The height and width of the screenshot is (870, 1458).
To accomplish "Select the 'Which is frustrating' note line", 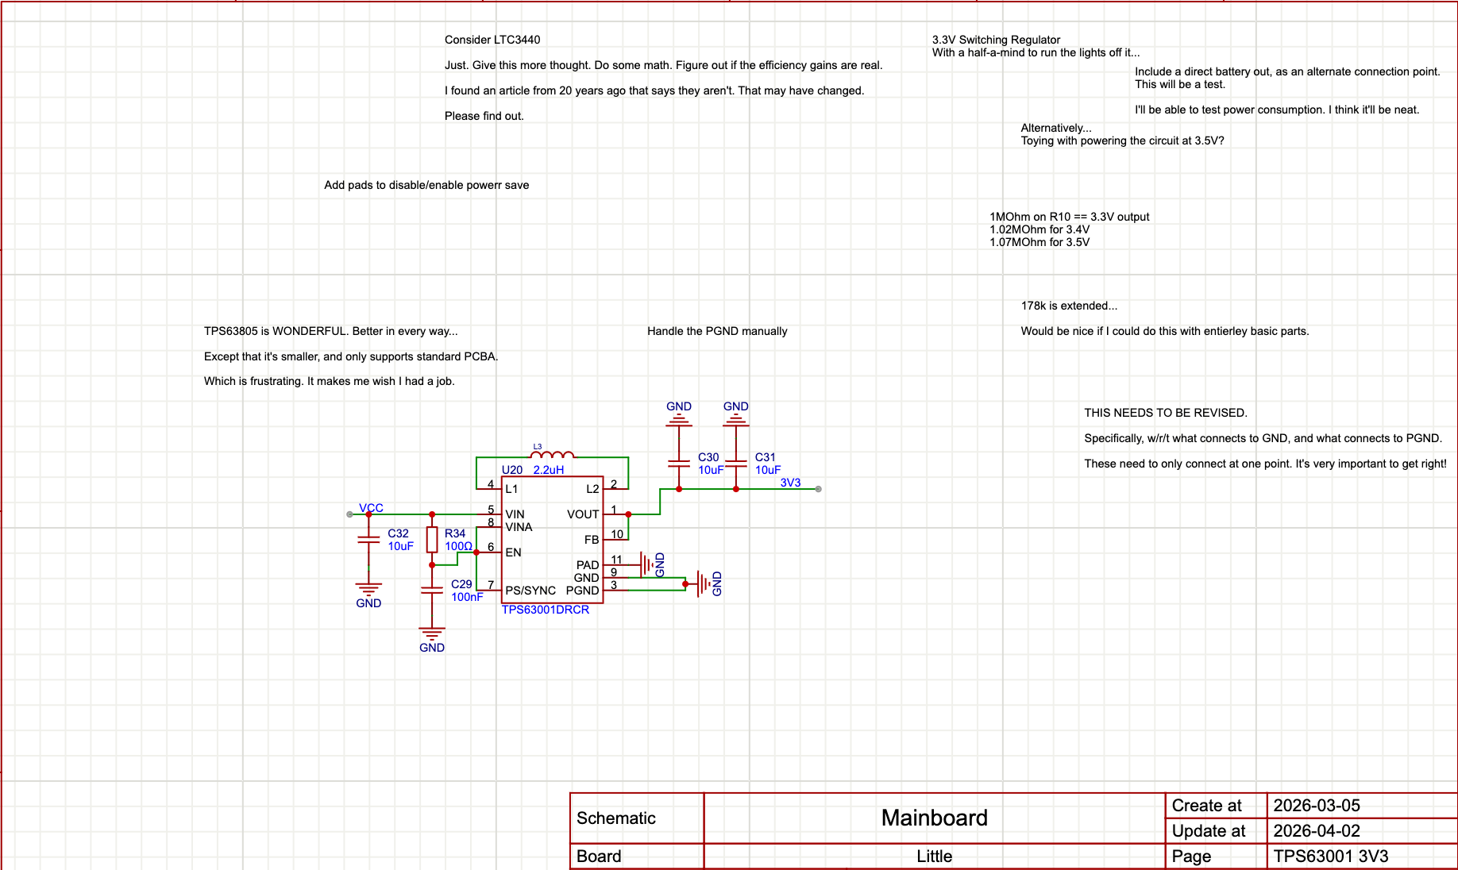I will tap(330, 381).
